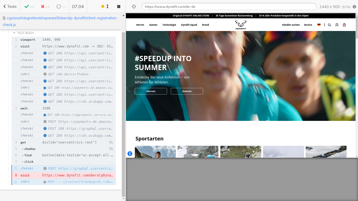This screenshot has height=201, width=358.
Task: Toggle auto-scrolling arrows in the toolbar
Action: (x=105, y=6)
